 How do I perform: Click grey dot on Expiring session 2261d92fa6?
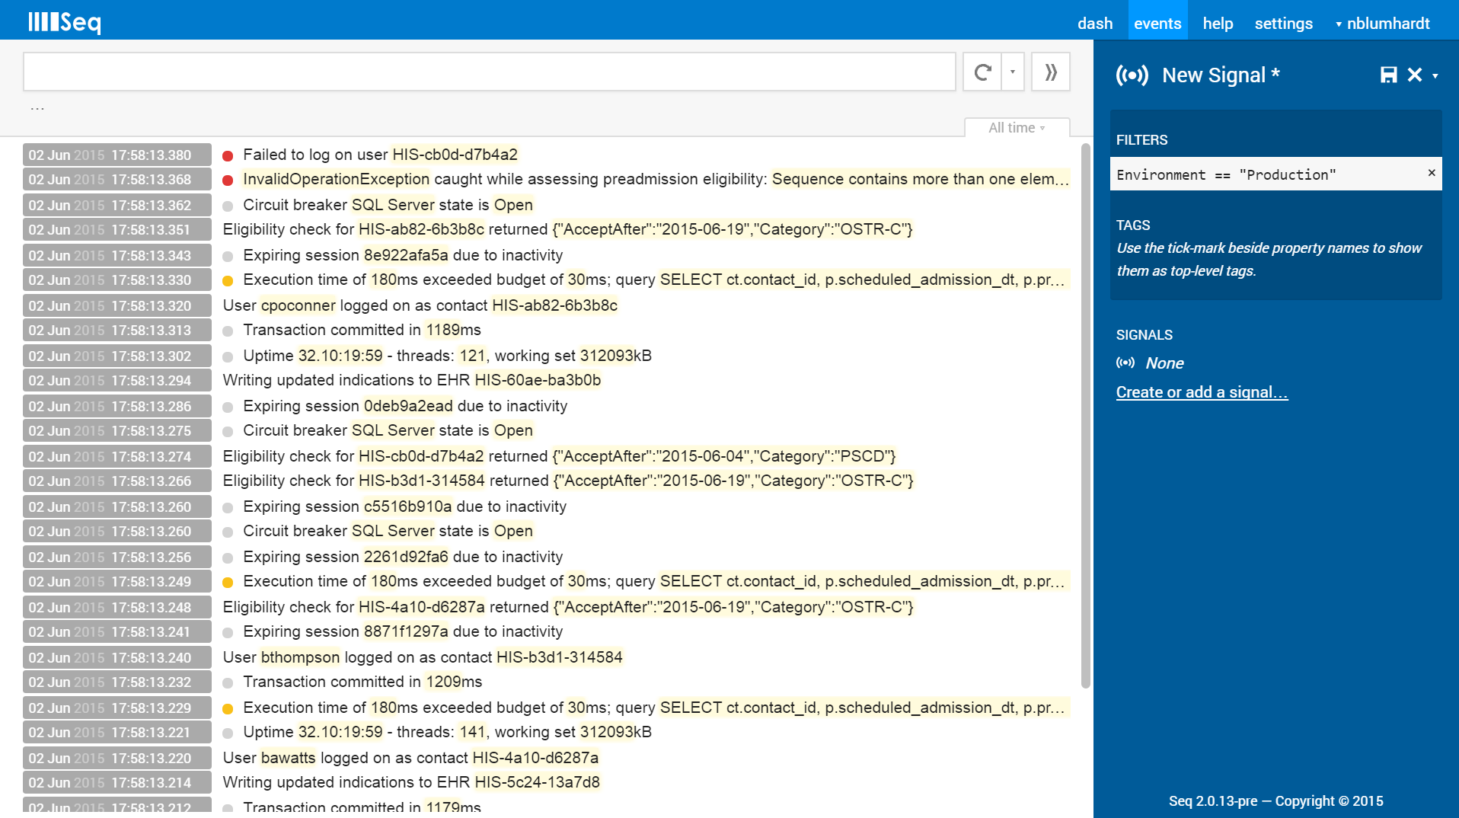pyautogui.click(x=227, y=558)
